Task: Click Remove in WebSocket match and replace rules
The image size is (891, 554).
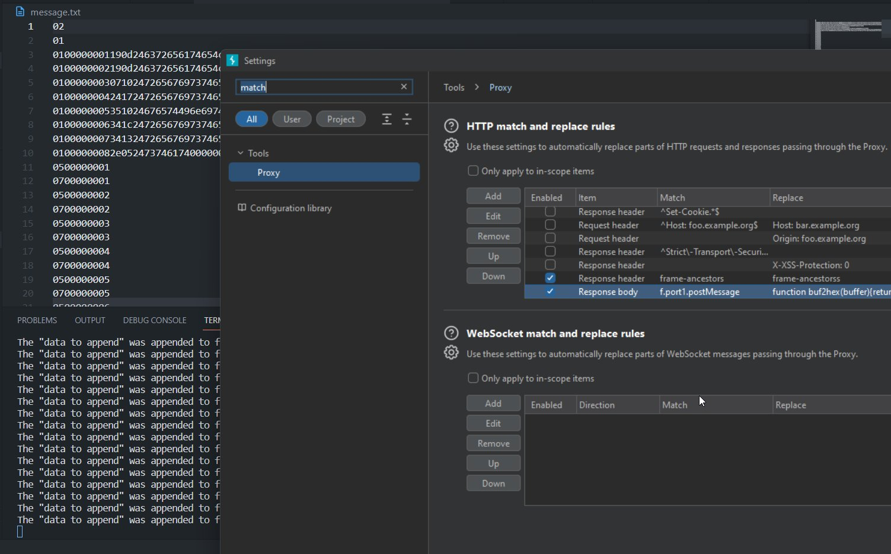Action: click(493, 443)
